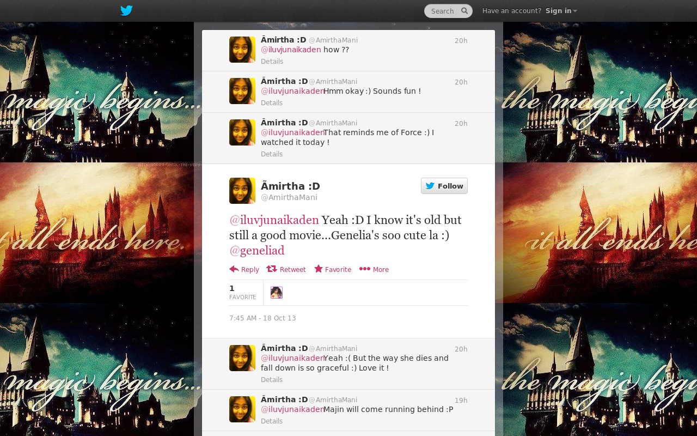This screenshot has height=436, width=697.
Task: Click main tweet profile avatar
Action: [242, 191]
